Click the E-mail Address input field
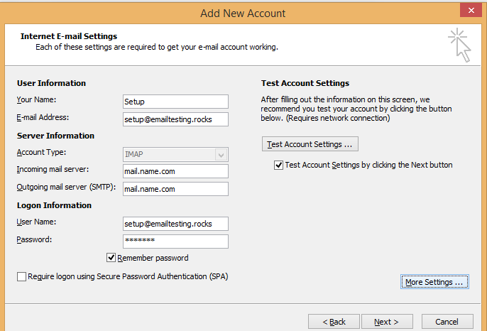Image resolution: width=487 pixels, height=331 pixels. [175, 119]
